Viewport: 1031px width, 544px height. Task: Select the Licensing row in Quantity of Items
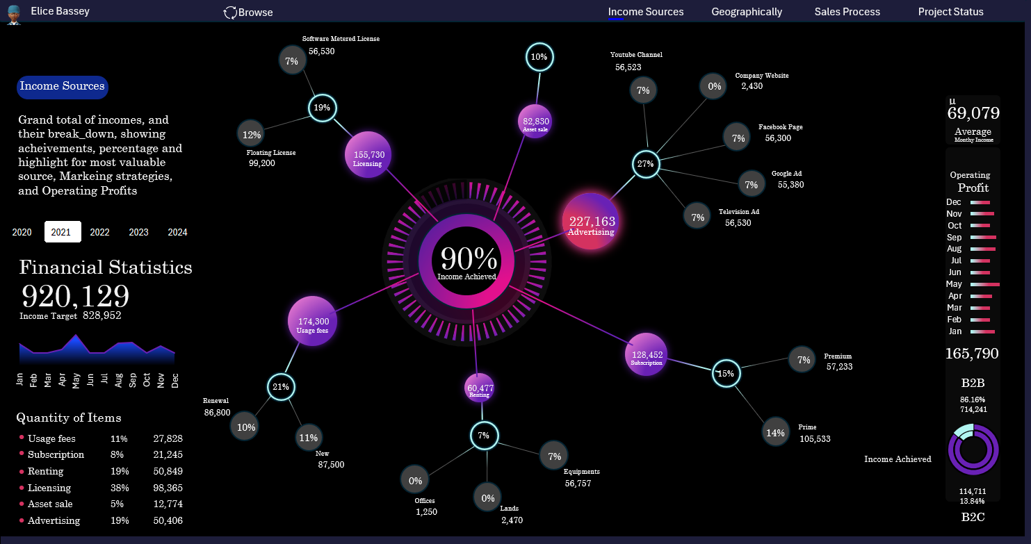(102, 488)
